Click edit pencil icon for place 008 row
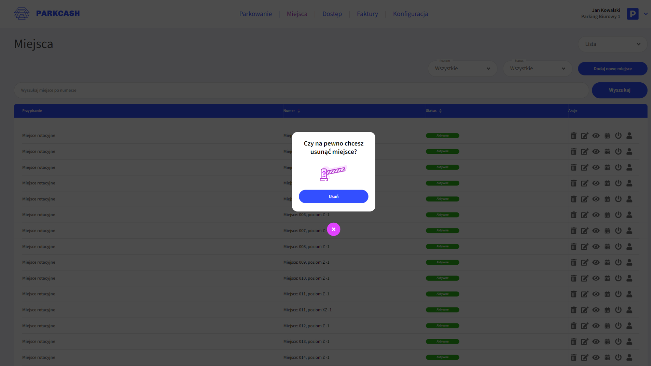 (585, 247)
